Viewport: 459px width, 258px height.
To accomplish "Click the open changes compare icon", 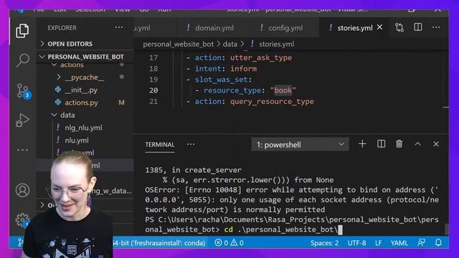I will click(x=399, y=27).
